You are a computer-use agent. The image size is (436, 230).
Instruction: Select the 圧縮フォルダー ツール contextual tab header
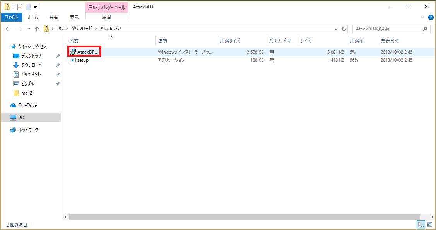[x=106, y=7]
